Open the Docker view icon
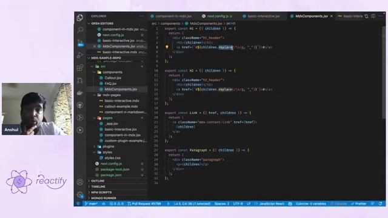This screenshot has width=388, height=218. coord(80,93)
